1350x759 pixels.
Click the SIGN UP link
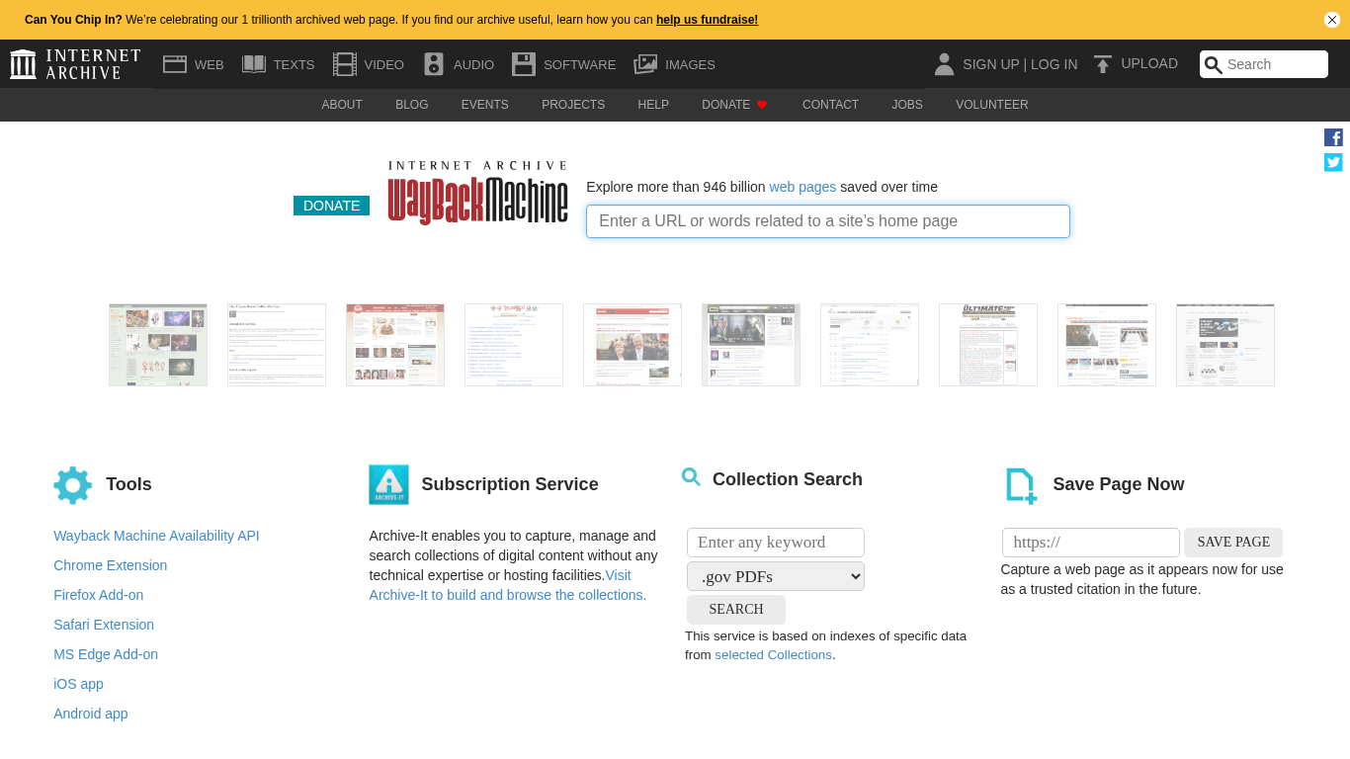click(990, 64)
